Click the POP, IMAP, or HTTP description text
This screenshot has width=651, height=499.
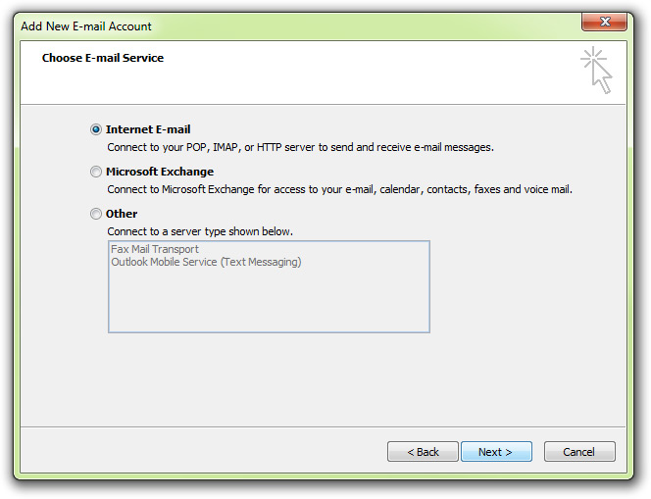tap(301, 147)
